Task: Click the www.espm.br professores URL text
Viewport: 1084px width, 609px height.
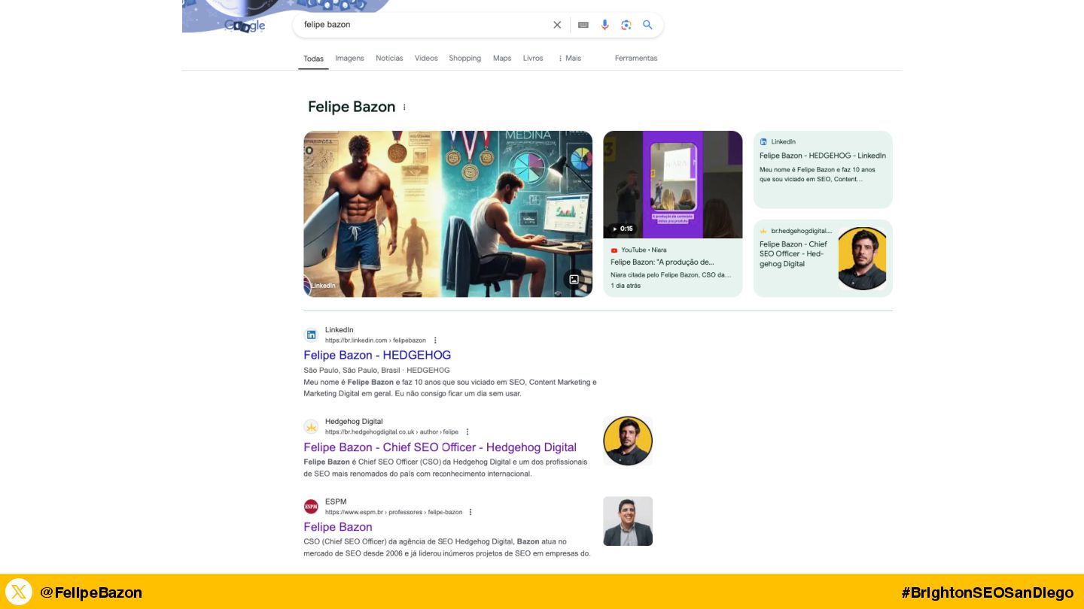Action: click(x=394, y=512)
